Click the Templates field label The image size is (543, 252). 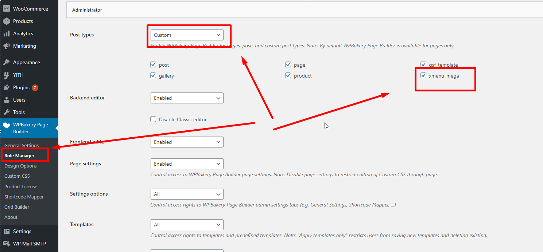[82, 224]
